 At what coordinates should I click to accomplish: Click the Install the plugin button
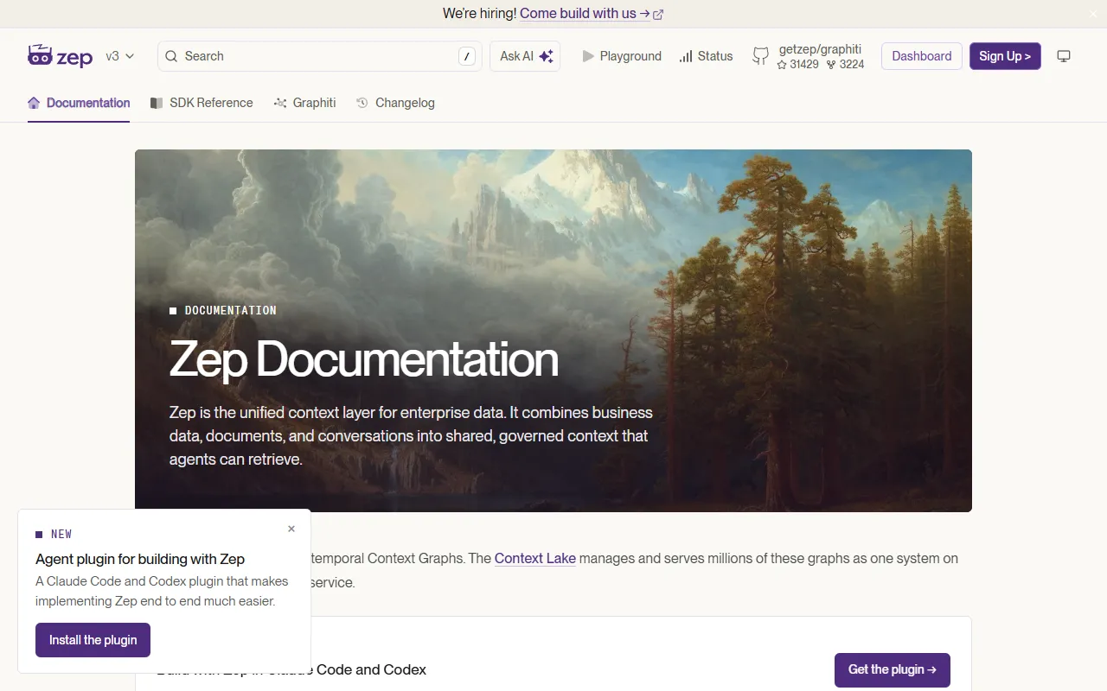(93, 640)
